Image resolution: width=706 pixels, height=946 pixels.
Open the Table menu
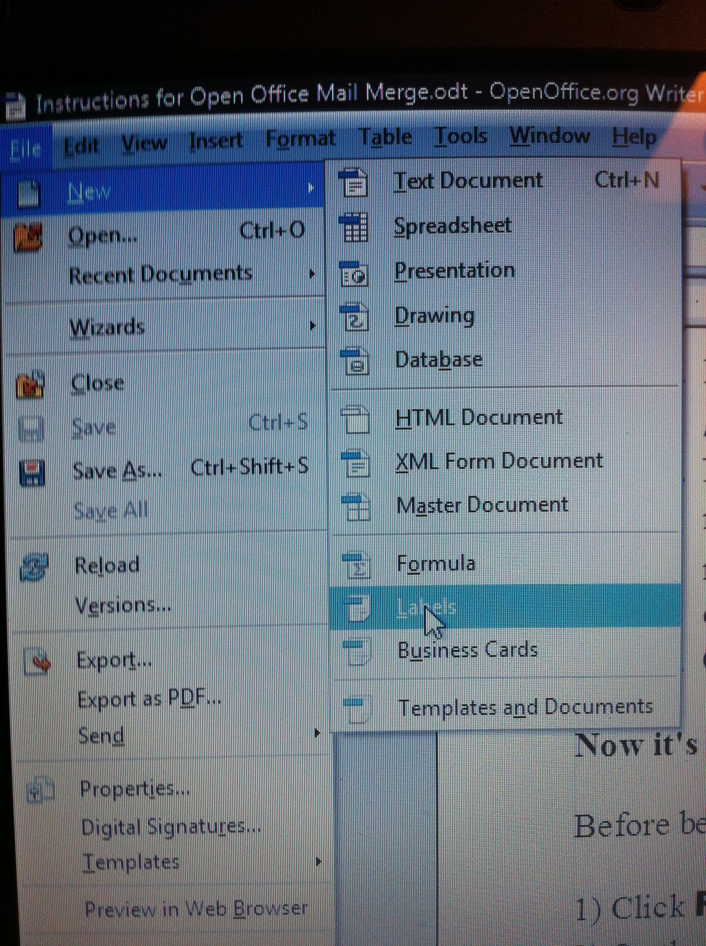tap(386, 137)
